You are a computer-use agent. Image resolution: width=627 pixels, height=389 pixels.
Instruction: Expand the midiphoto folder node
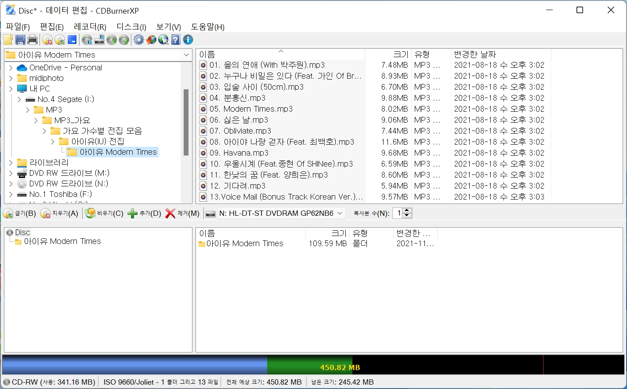[x=11, y=78]
